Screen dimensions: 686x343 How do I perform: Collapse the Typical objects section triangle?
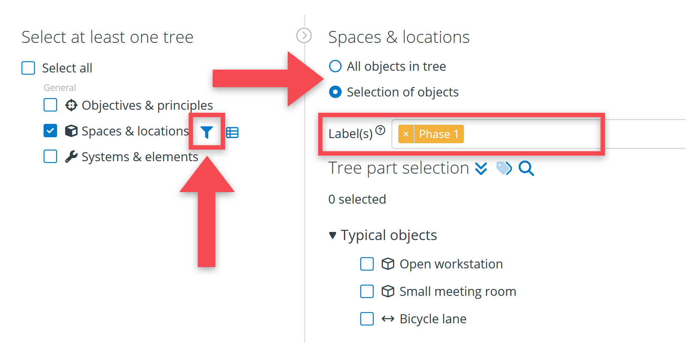(x=332, y=235)
